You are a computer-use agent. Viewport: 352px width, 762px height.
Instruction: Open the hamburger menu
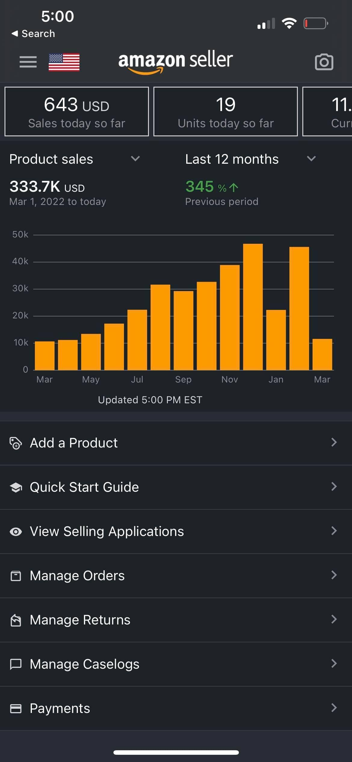(x=28, y=62)
